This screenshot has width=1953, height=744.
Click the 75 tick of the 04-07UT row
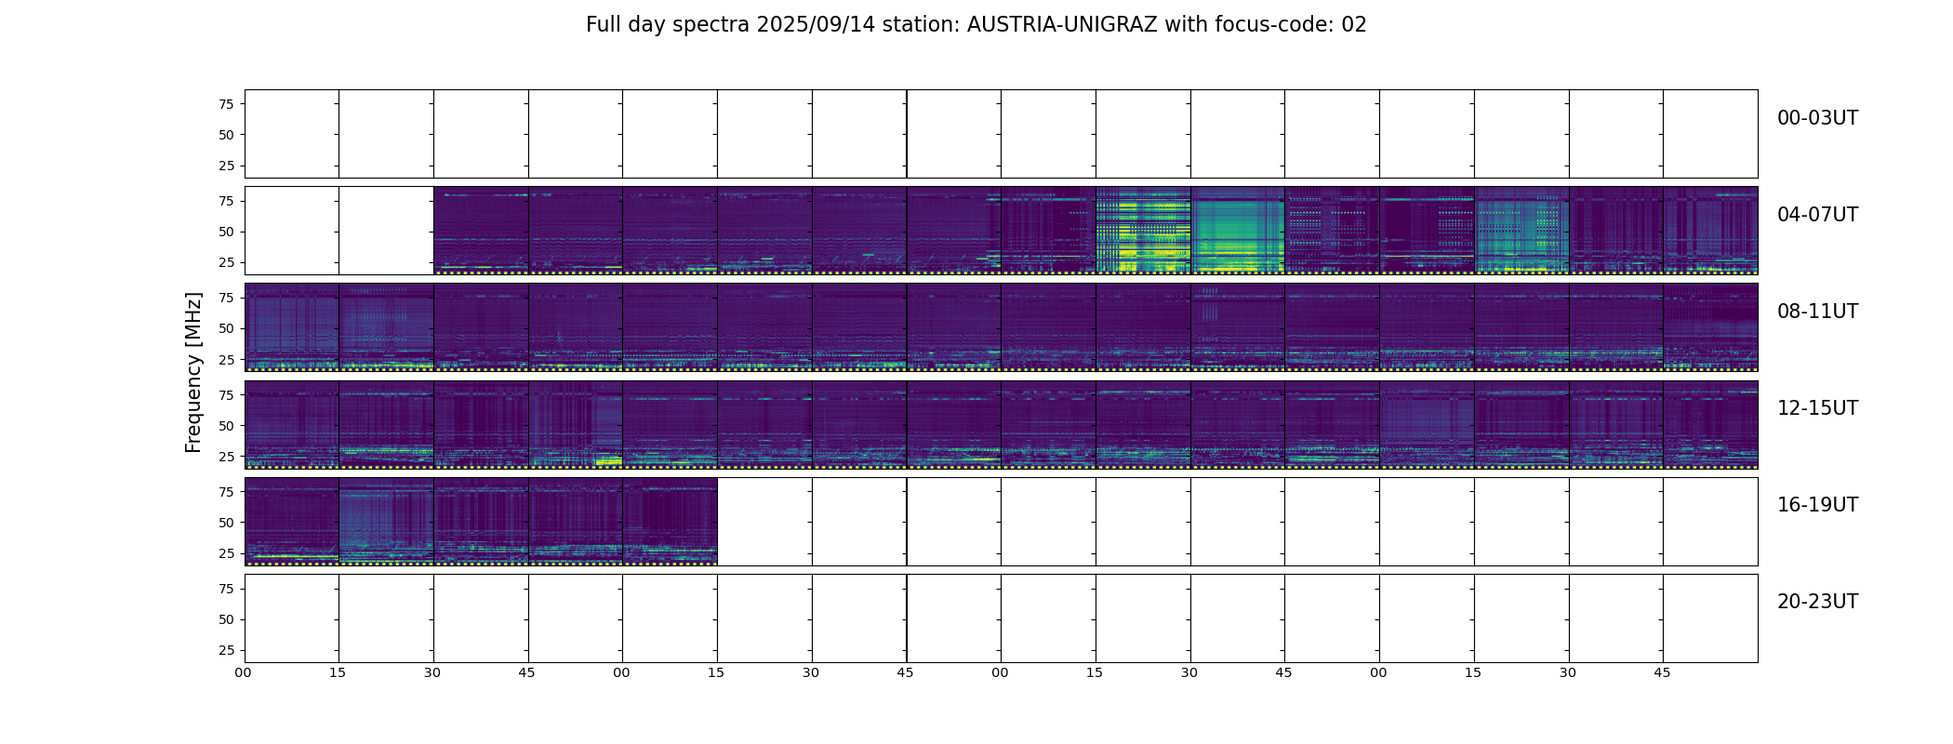(226, 201)
